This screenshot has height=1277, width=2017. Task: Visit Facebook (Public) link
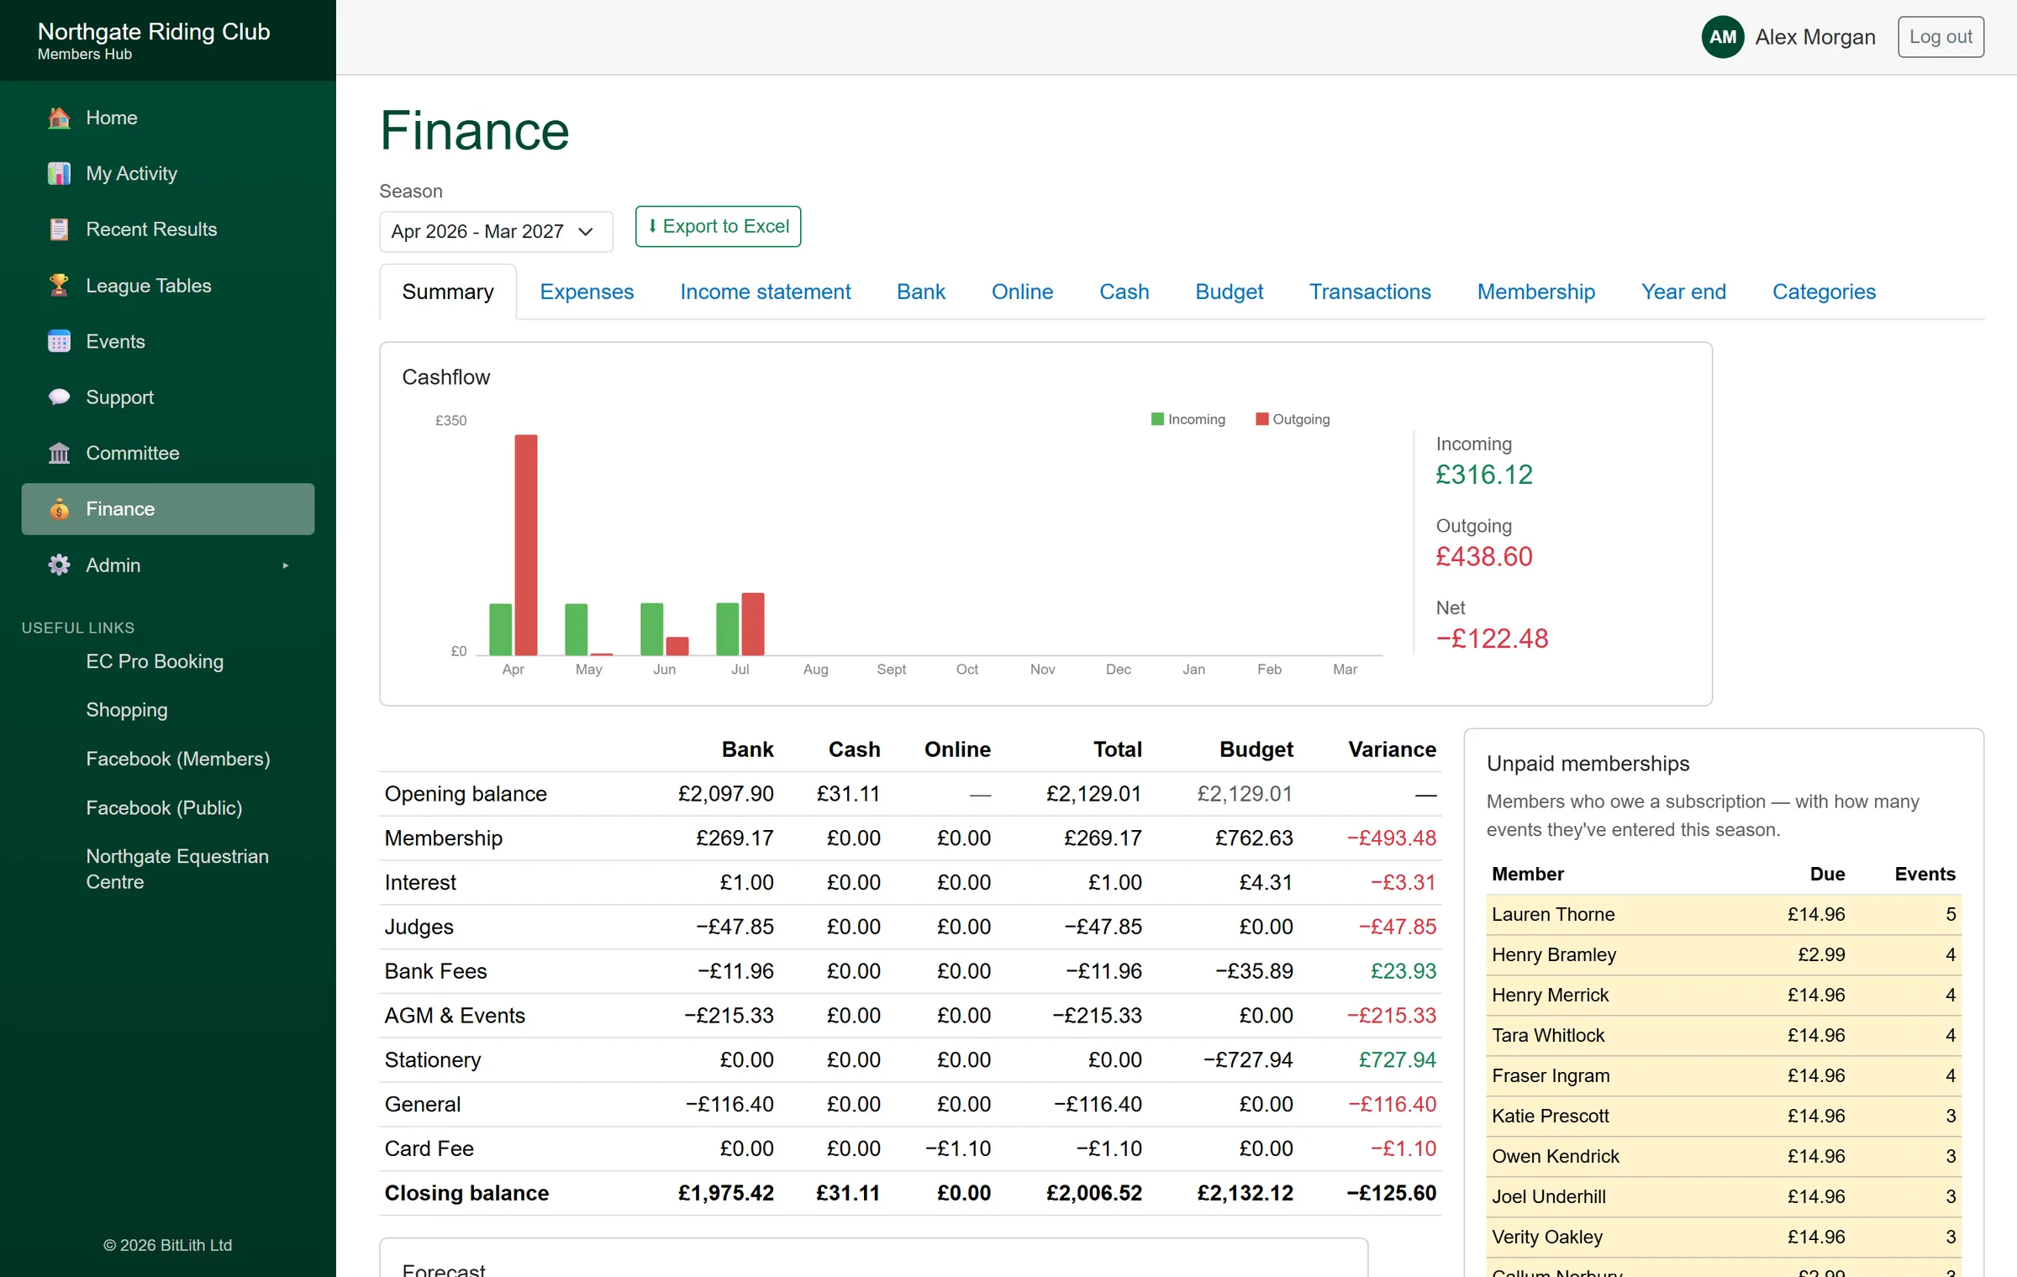click(x=164, y=807)
